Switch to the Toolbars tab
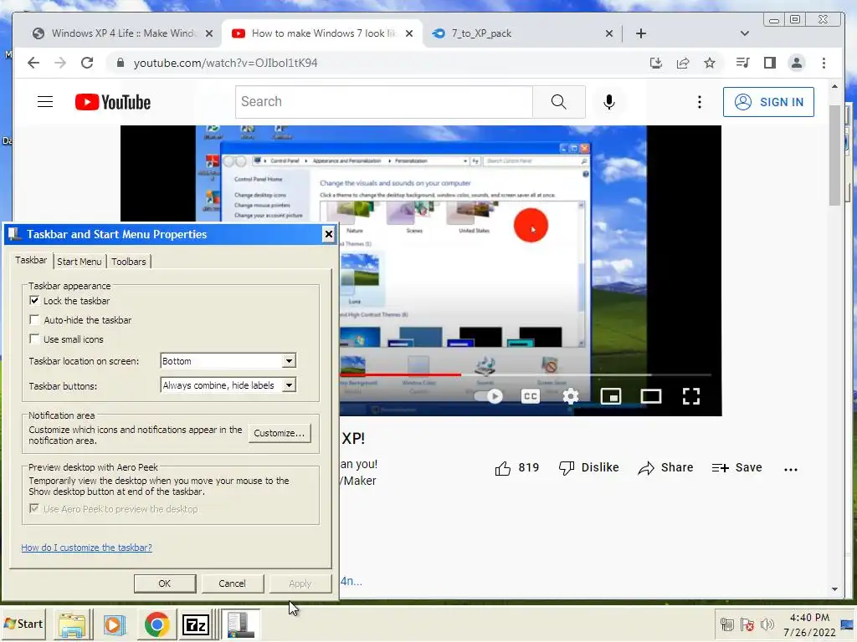 128,262
